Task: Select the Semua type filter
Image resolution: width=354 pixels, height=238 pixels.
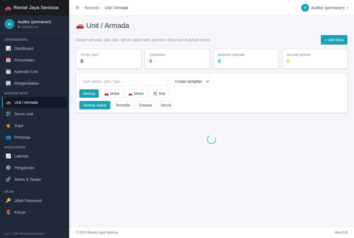Action: click(x=89, y=94)
